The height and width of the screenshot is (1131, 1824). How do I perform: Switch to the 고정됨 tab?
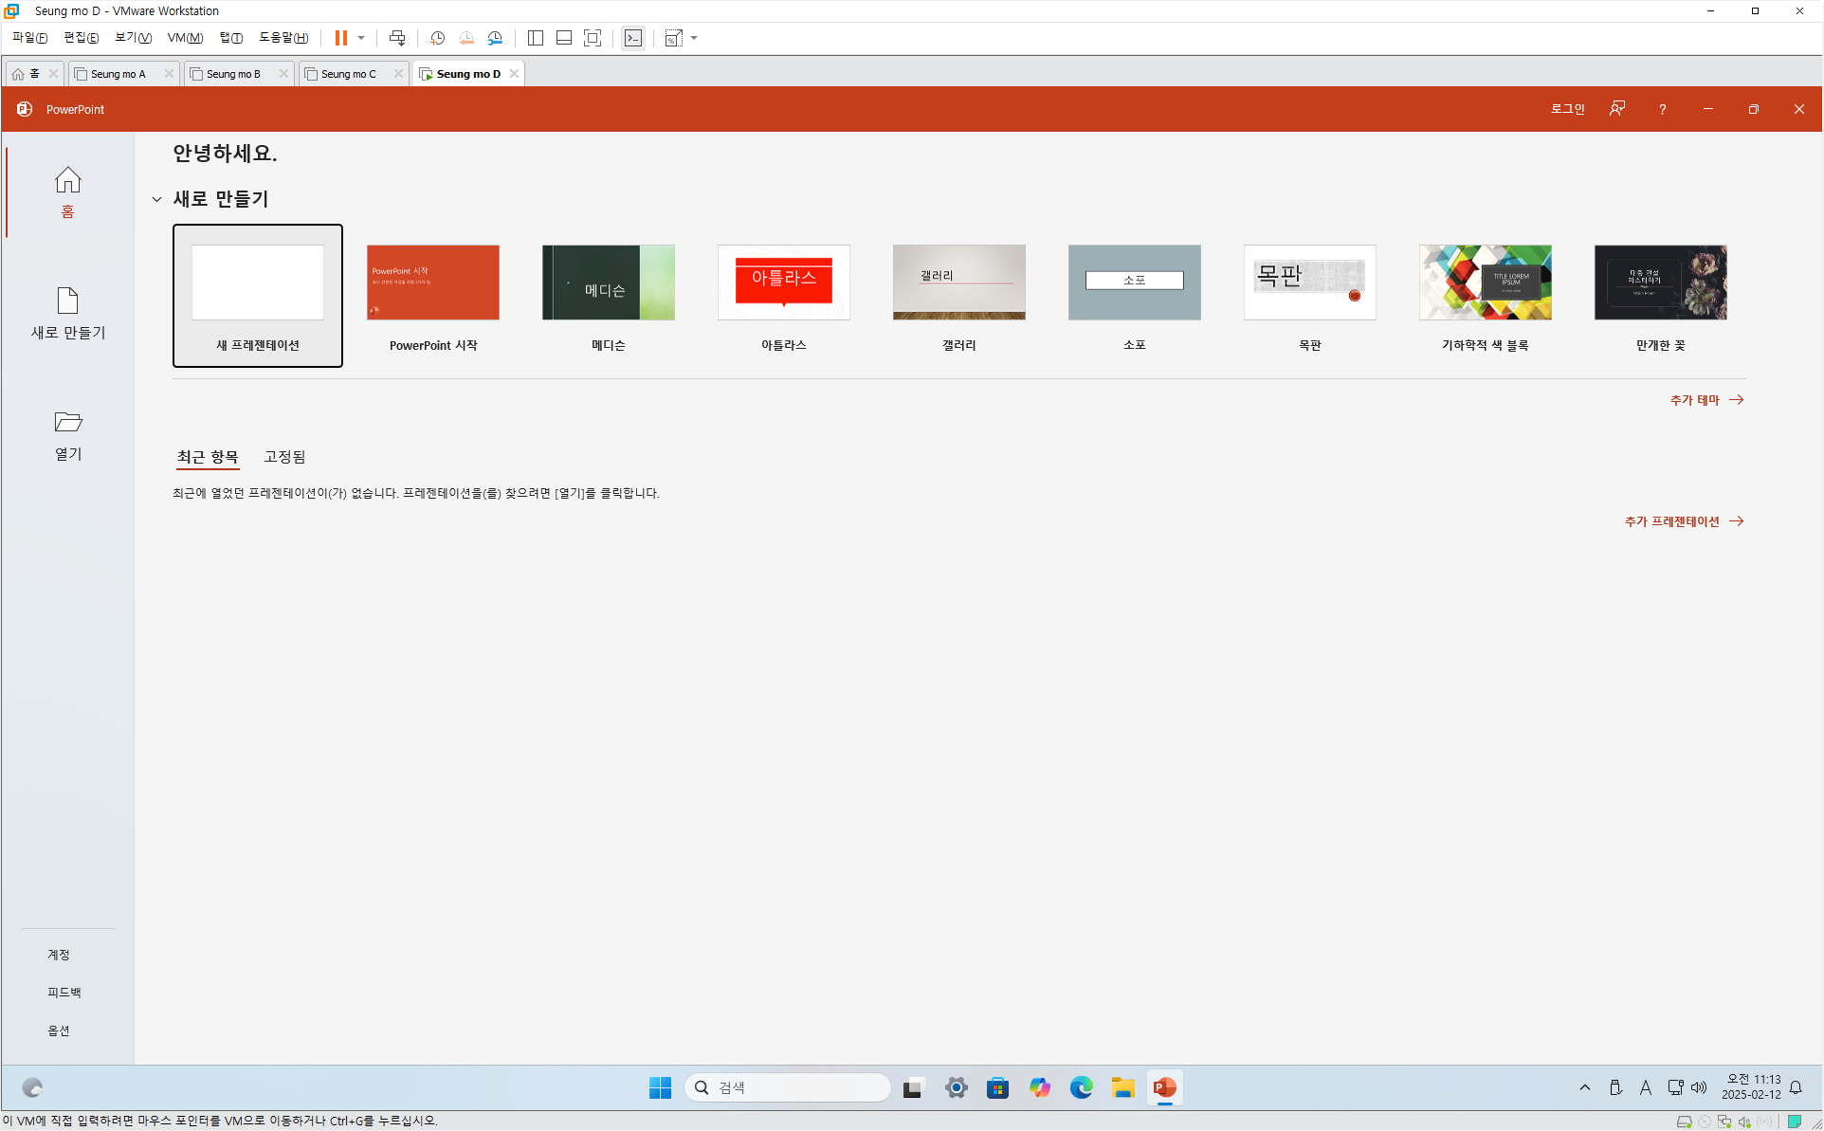284,457
